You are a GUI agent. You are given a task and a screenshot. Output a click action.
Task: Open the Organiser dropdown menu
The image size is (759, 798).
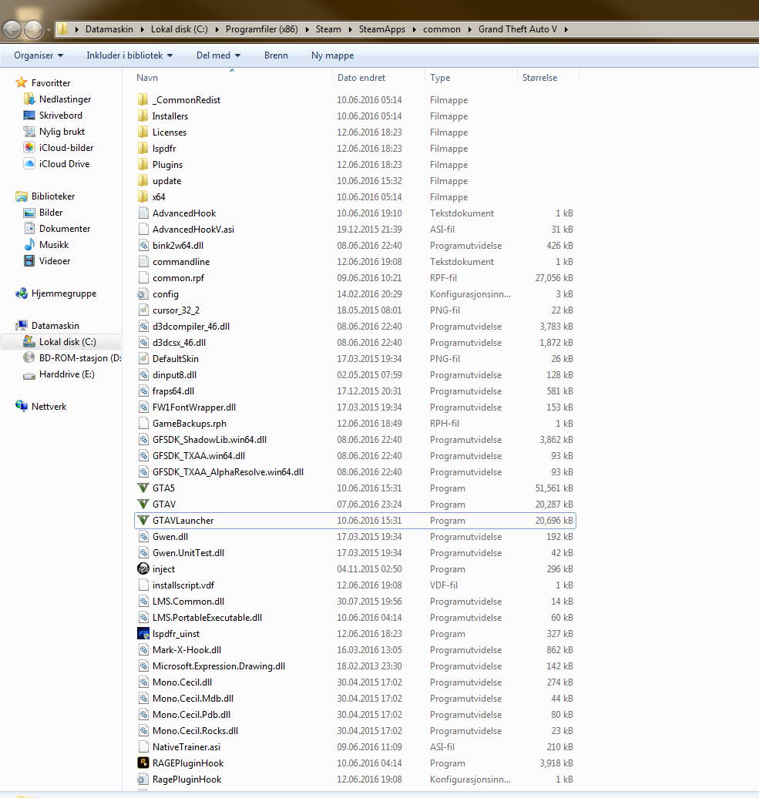click(x=39, y=55)
